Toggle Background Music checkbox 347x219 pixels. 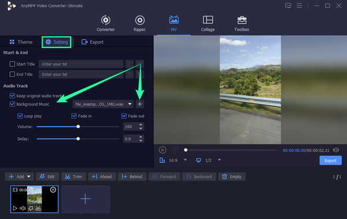(12, 104)
